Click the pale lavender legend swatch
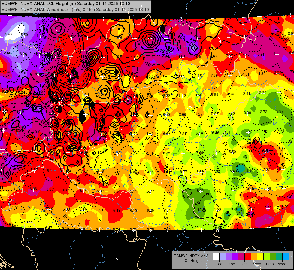The image size is (294, 270). 223,257
